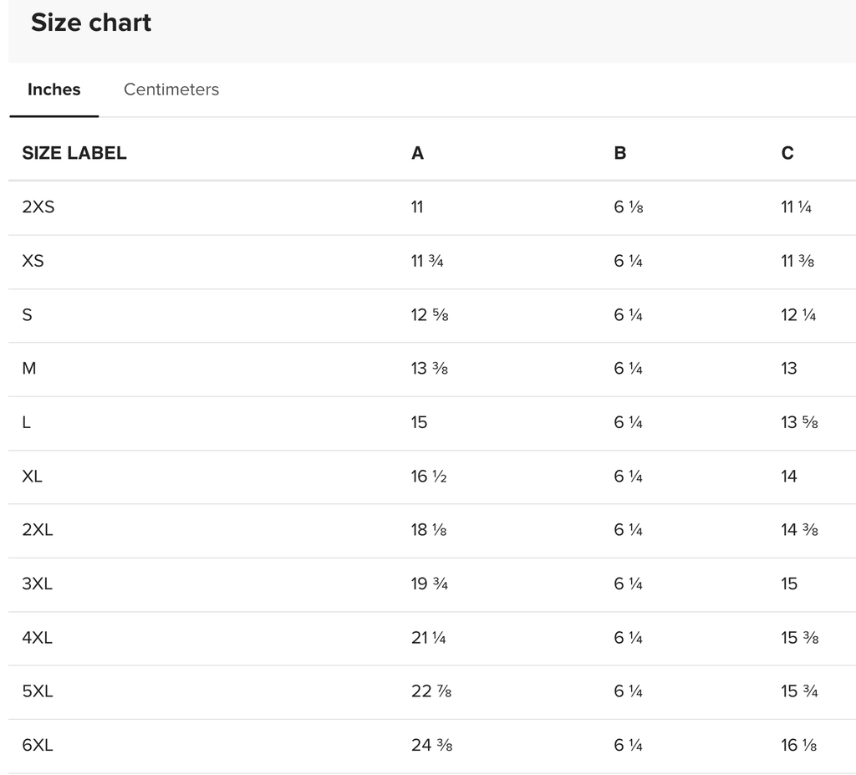Switch to the Centimeters tab
This screenshot has width=856, height=775.
(x=171, y=89)
